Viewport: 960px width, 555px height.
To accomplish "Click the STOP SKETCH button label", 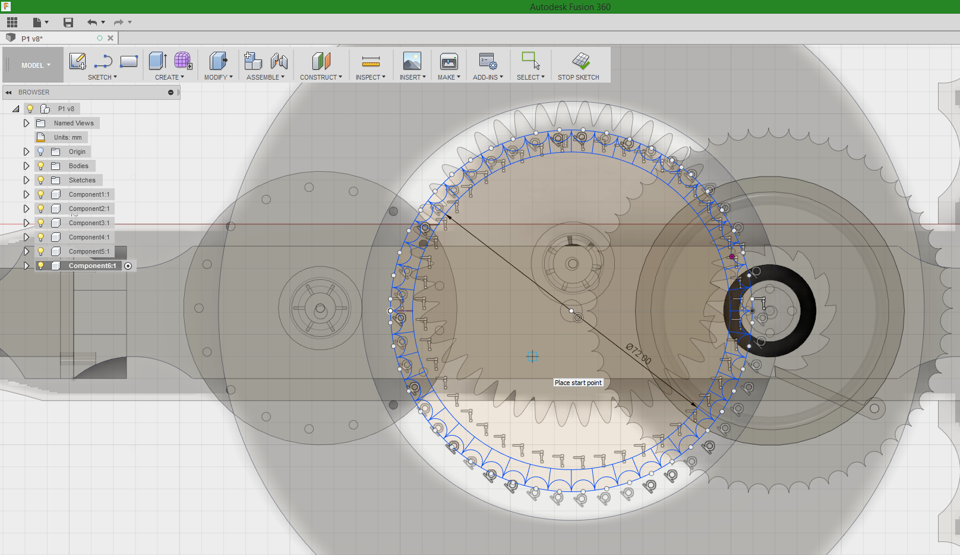I will pos(578,77).
